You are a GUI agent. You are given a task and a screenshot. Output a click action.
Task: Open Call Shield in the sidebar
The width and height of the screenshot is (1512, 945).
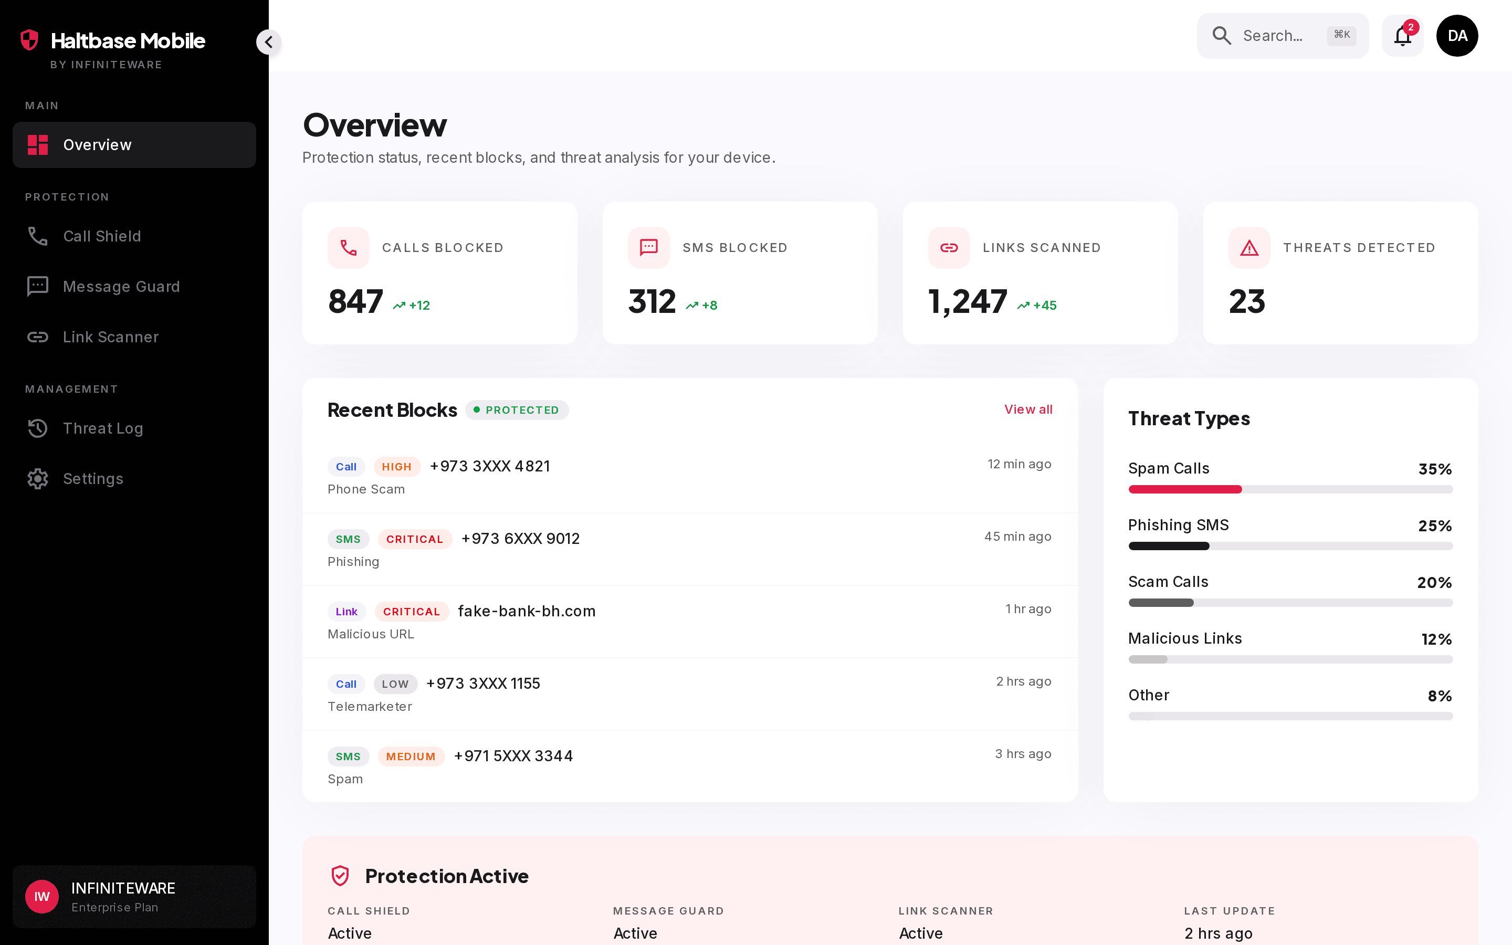click(x=134, y=236)
